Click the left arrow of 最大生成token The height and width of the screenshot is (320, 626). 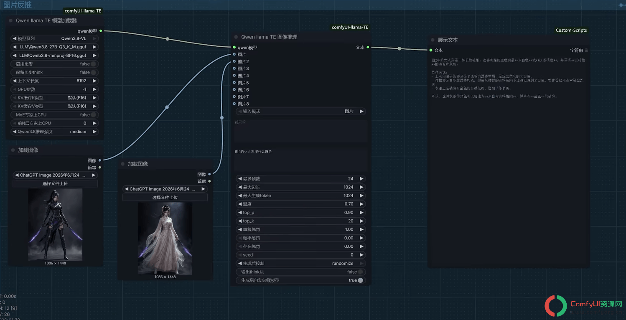240,196
